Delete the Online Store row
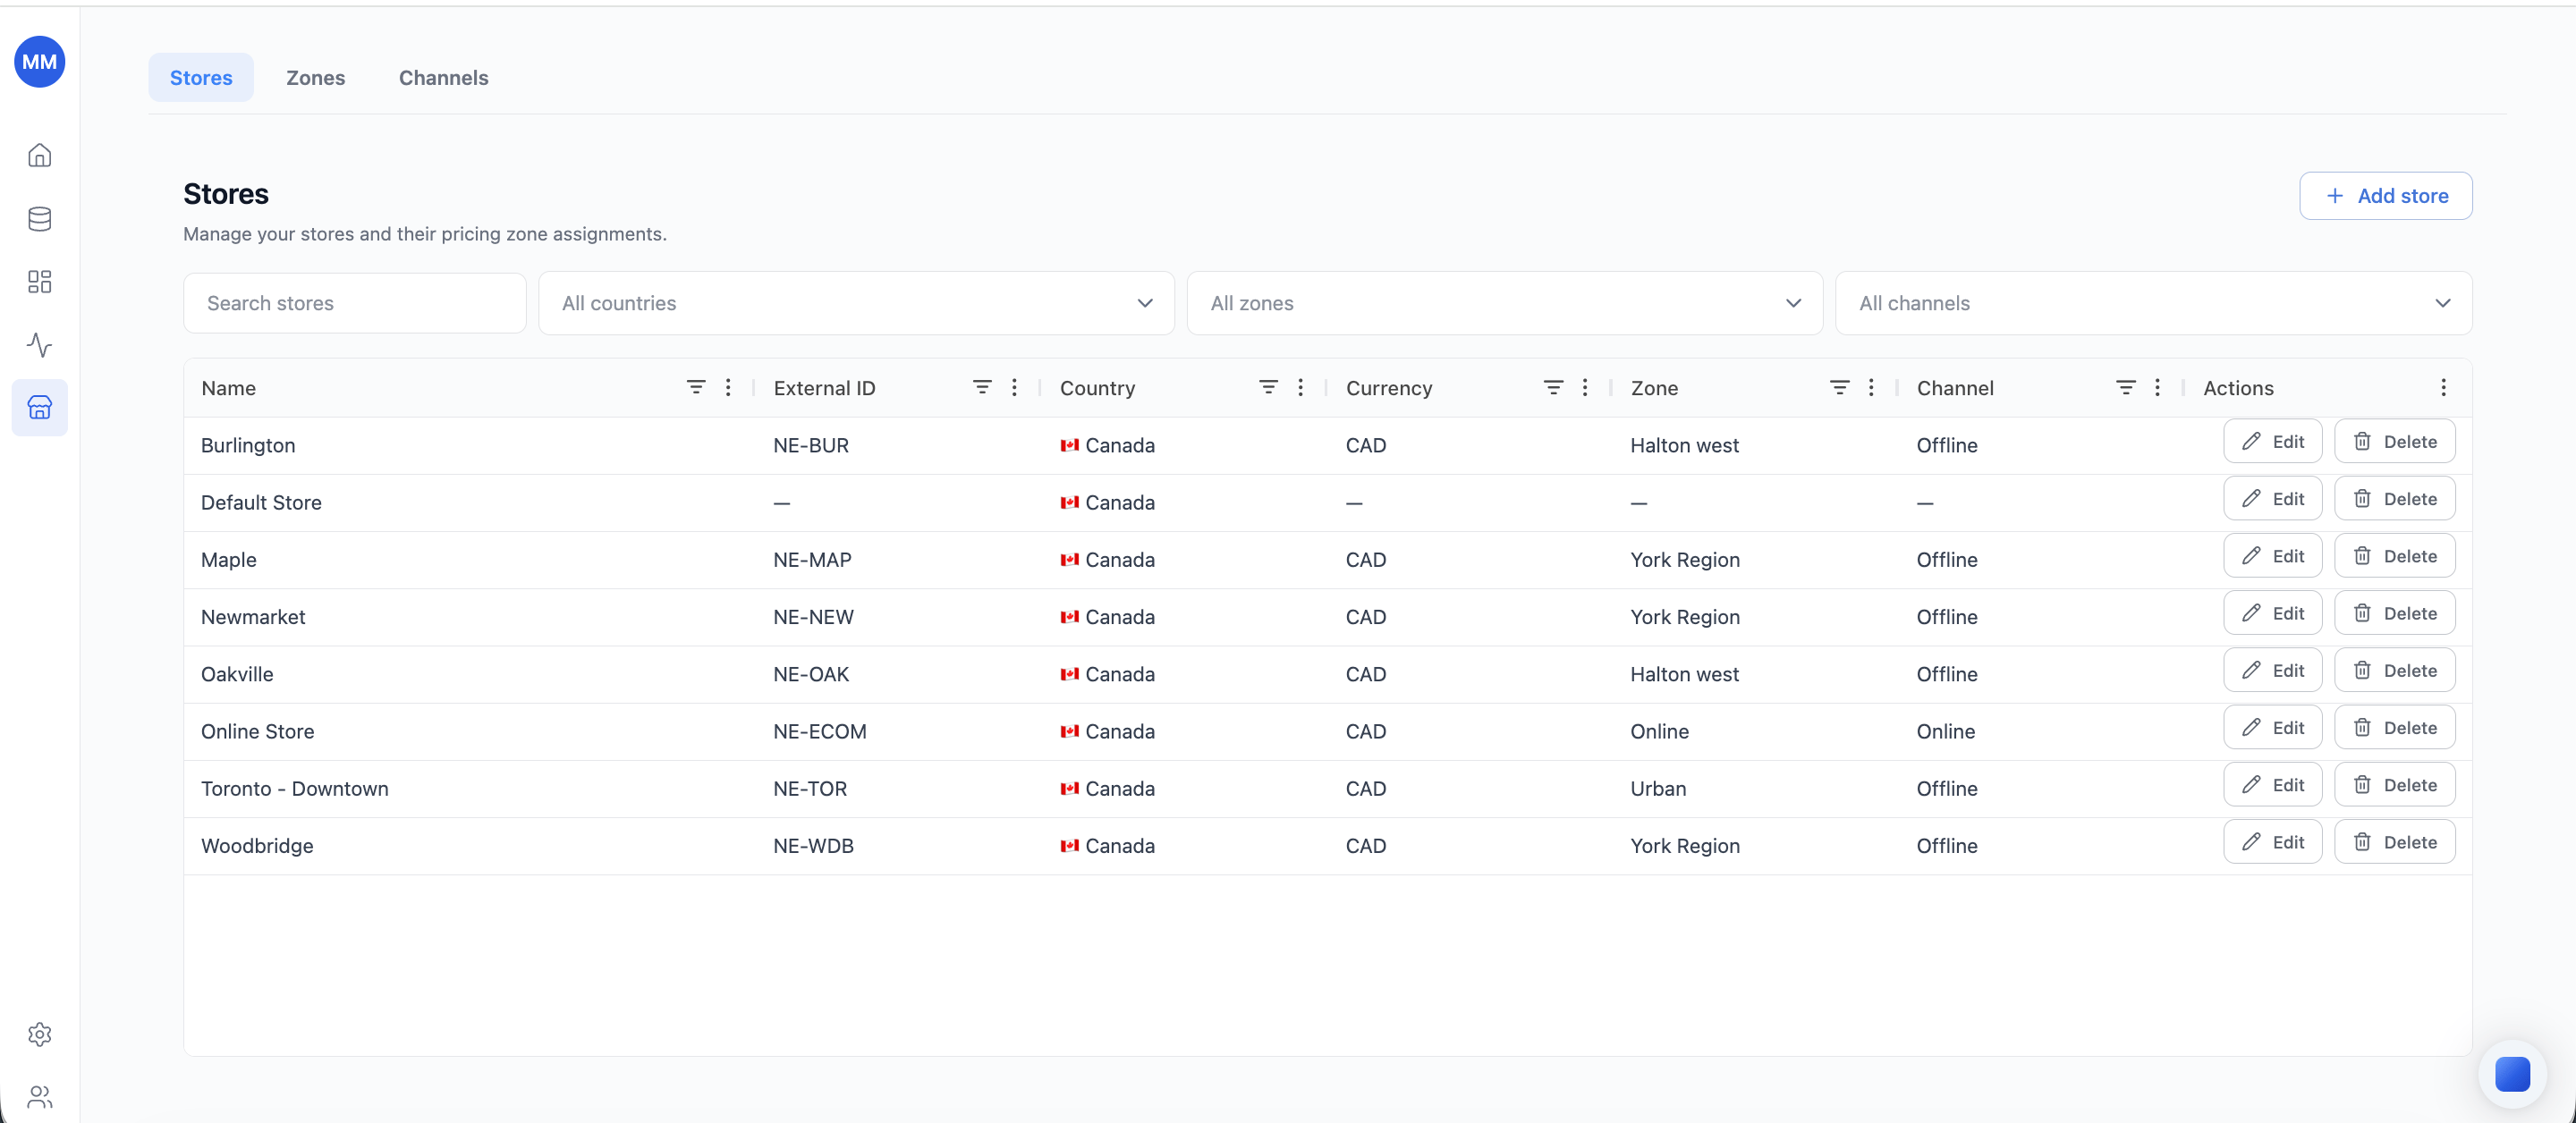Image resolution: width=2576 pixels, height=1123 pixels. pyautogui.click(x=2394, y=727)
